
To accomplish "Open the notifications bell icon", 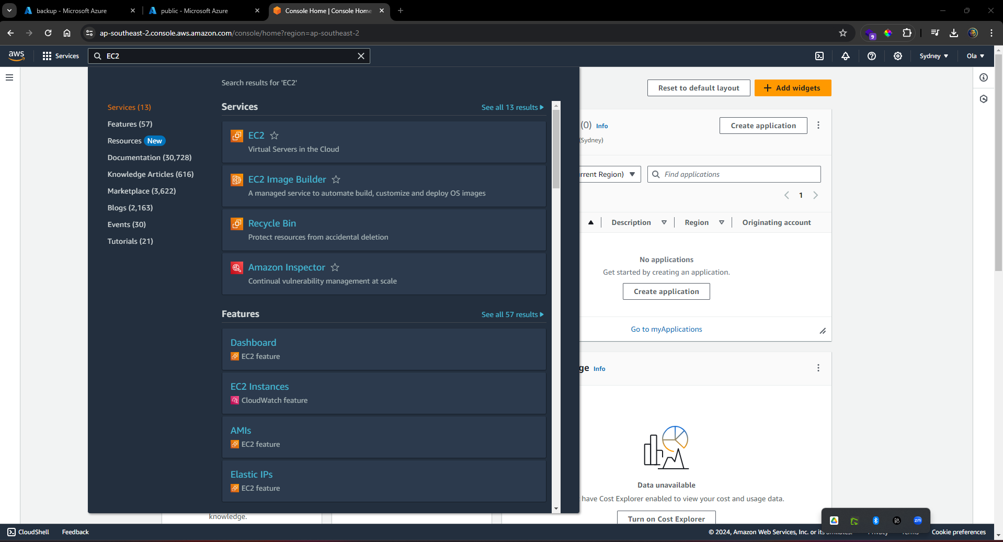I will click(x=846, y=56).
